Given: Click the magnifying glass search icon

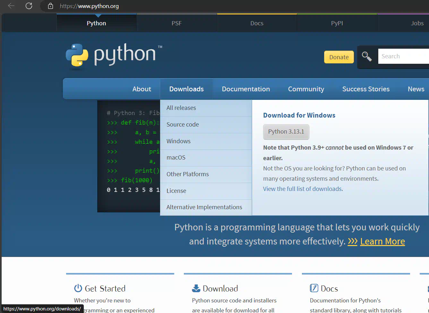Looking at the screenshot, I should point(367,56).
